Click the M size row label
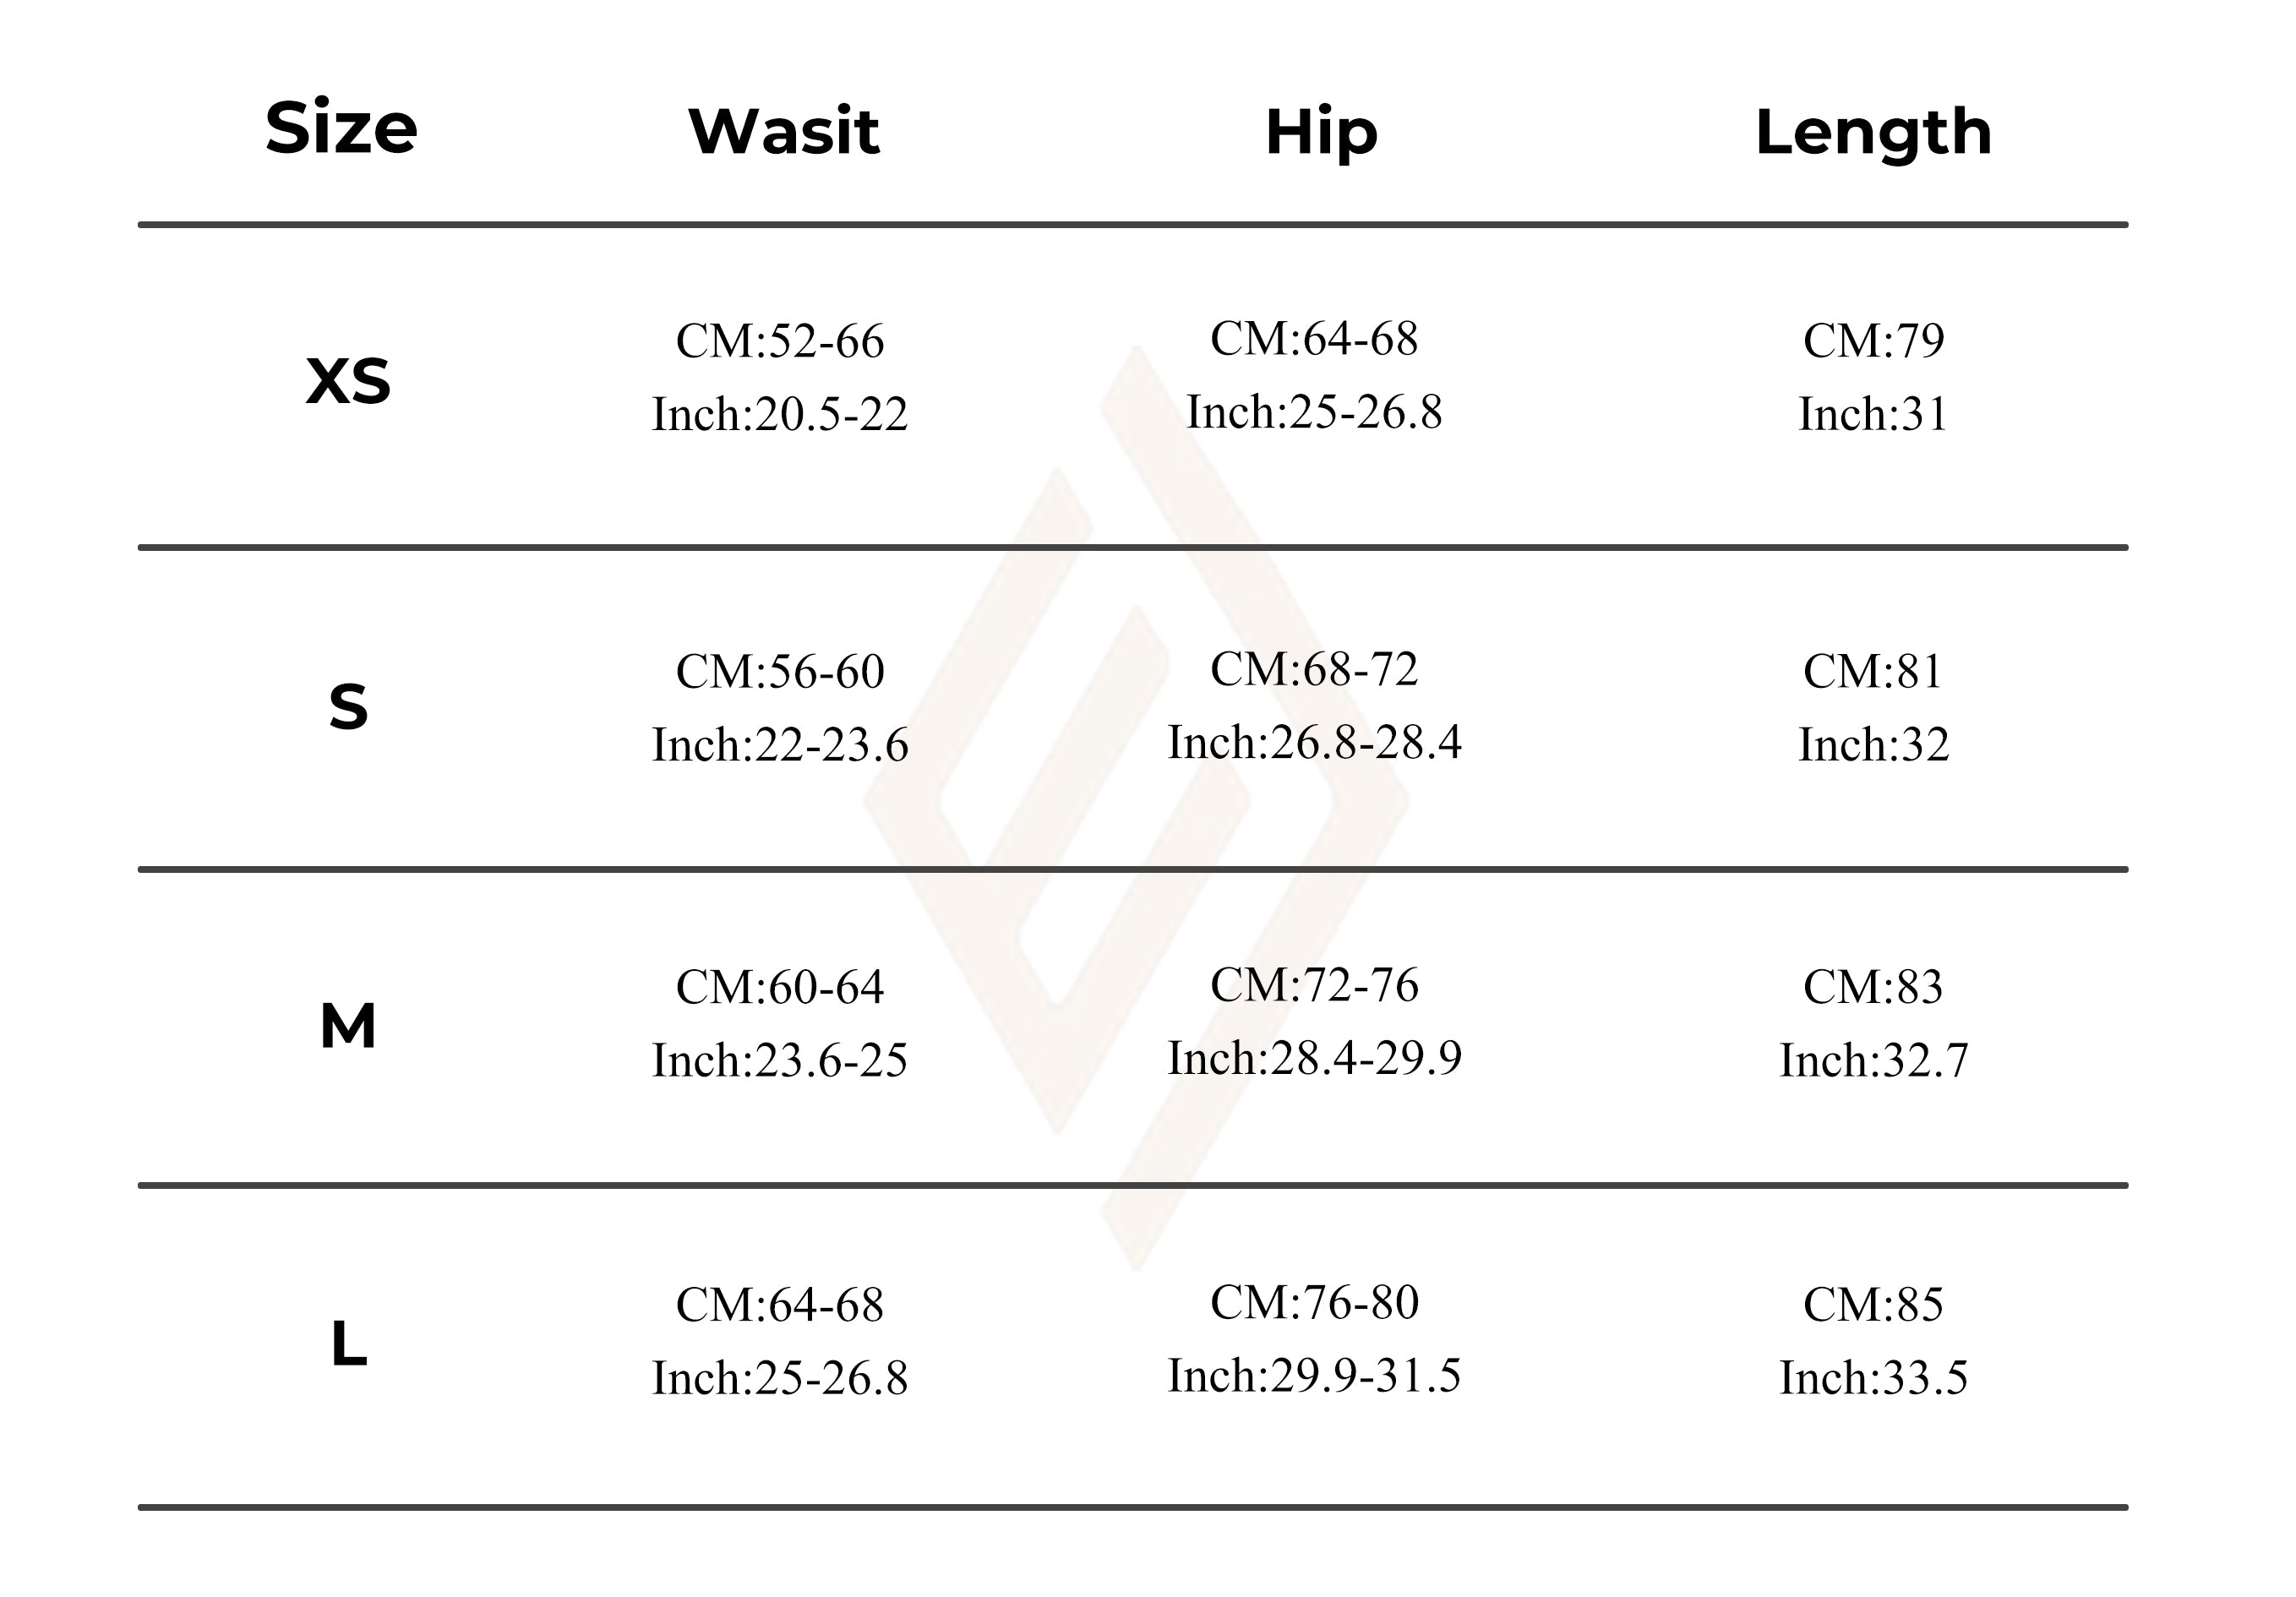Image resolution: width=2296 pixels, height=1597 pixels. point(348,1026)
